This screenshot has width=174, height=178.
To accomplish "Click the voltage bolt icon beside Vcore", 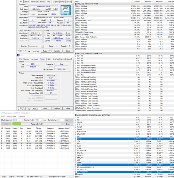I will coord(76,139).
